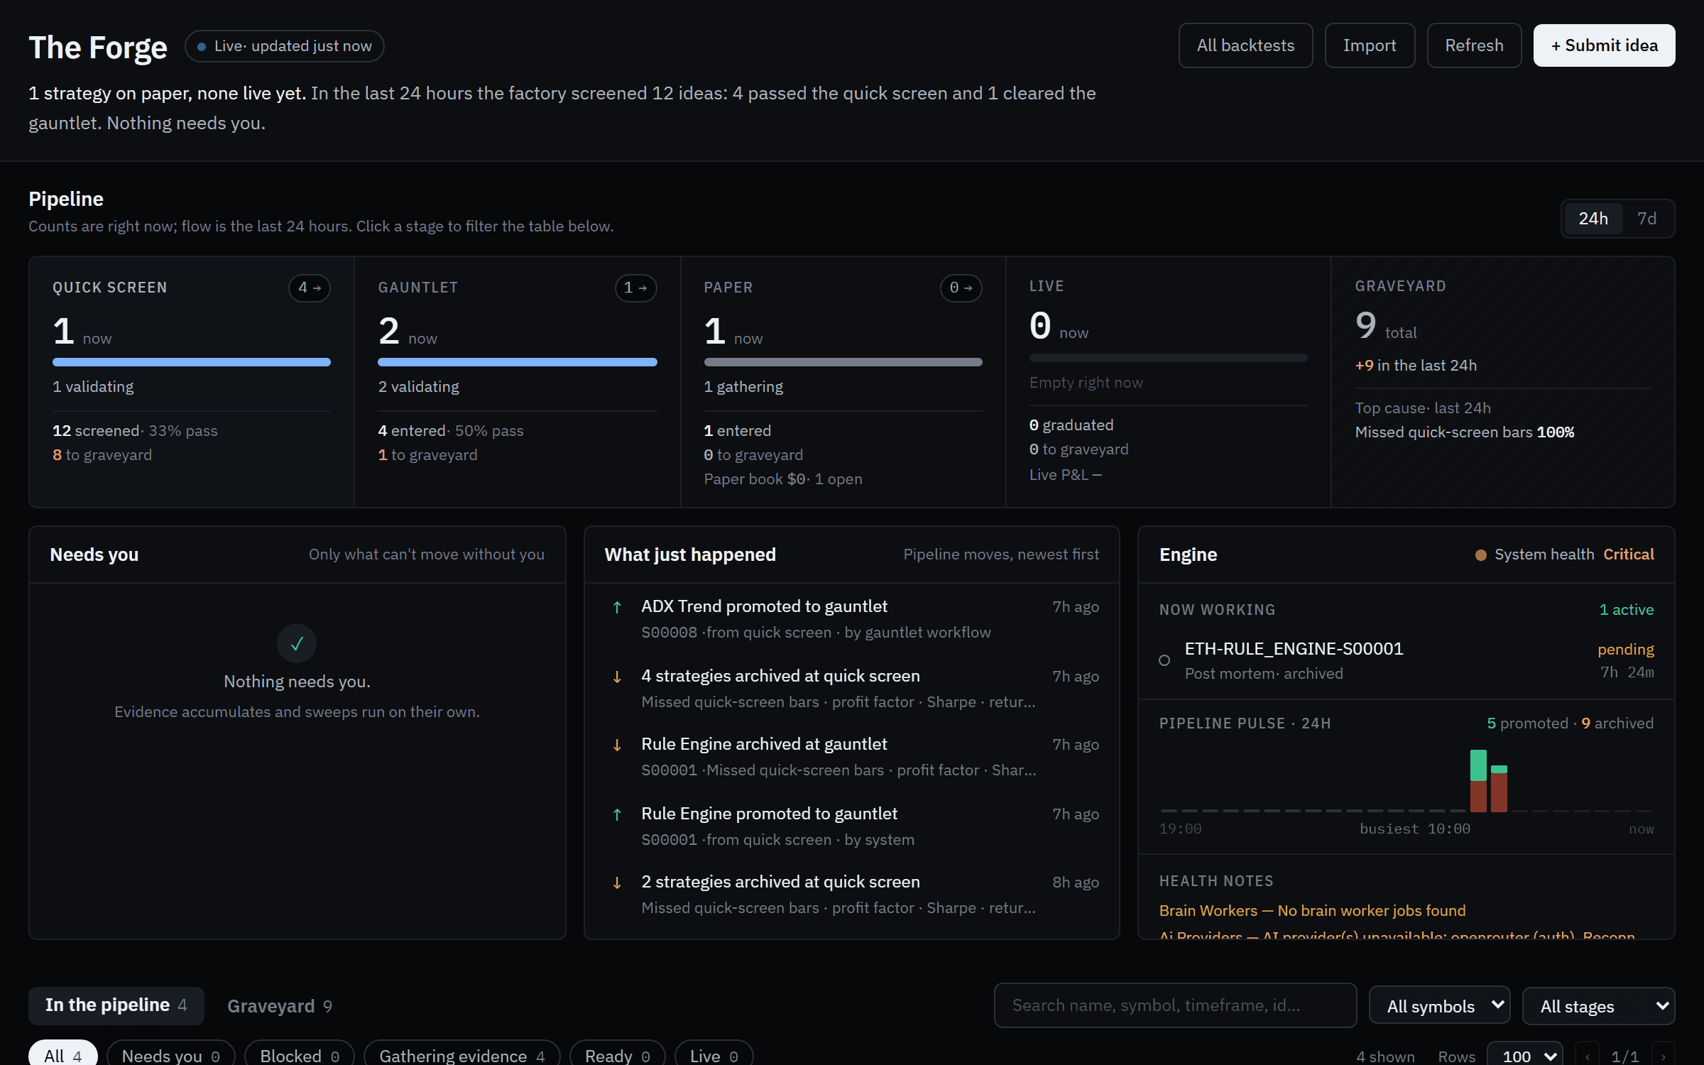The width and height of the screenshot is (1704, 1065).
Task: Click Ai Providers health note
Action: (1397, 934)
